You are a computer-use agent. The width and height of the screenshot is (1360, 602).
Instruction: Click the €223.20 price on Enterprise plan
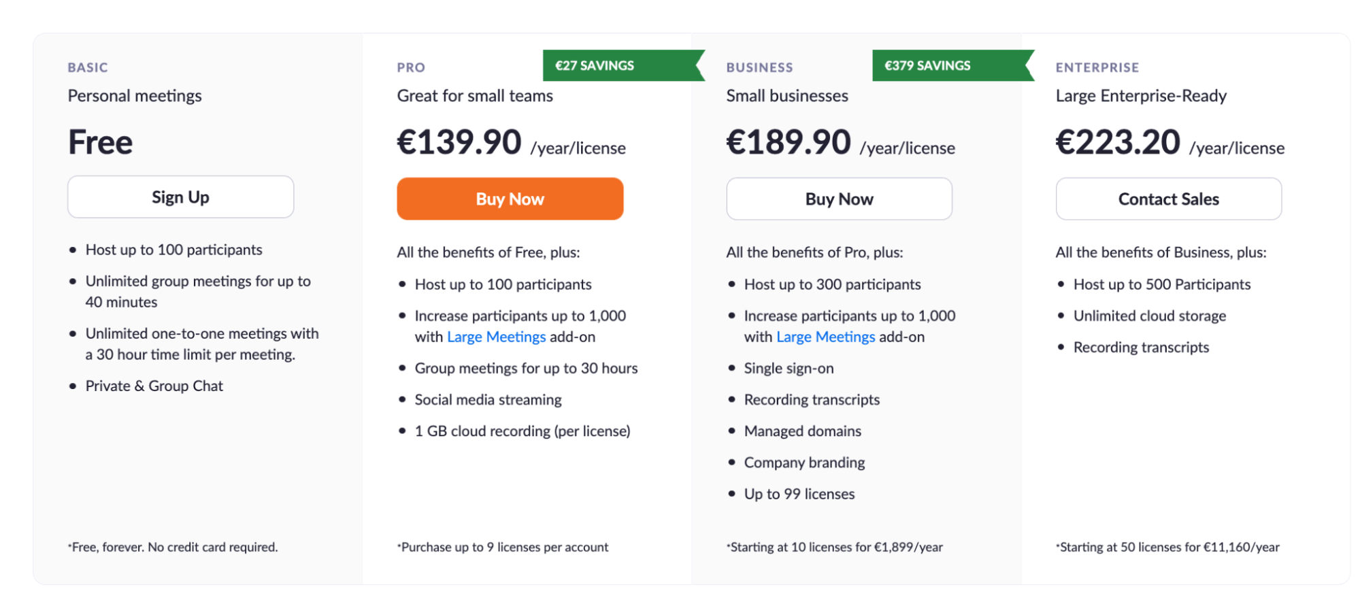(x=1117, y=143)
